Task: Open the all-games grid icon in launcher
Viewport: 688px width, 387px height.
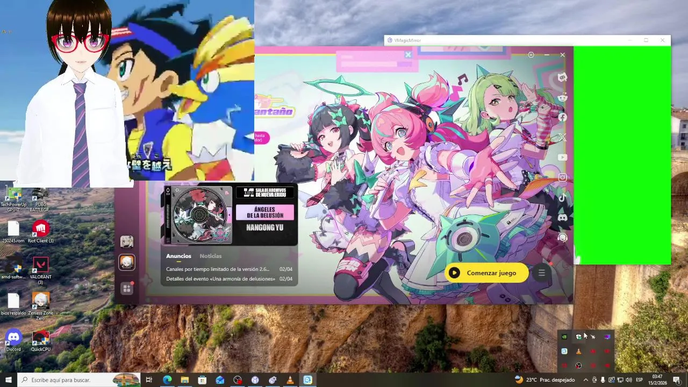Action: (127, 289)
